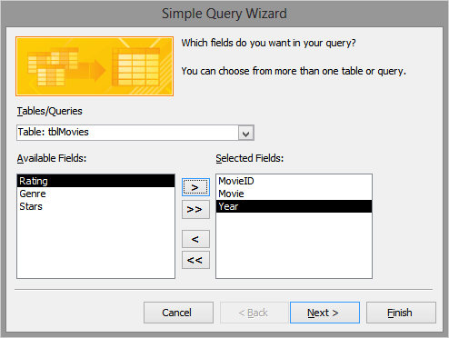The image size is (449, 338).
Task: Select Year in Selected Fields
Action: click(x=294, y=206)
